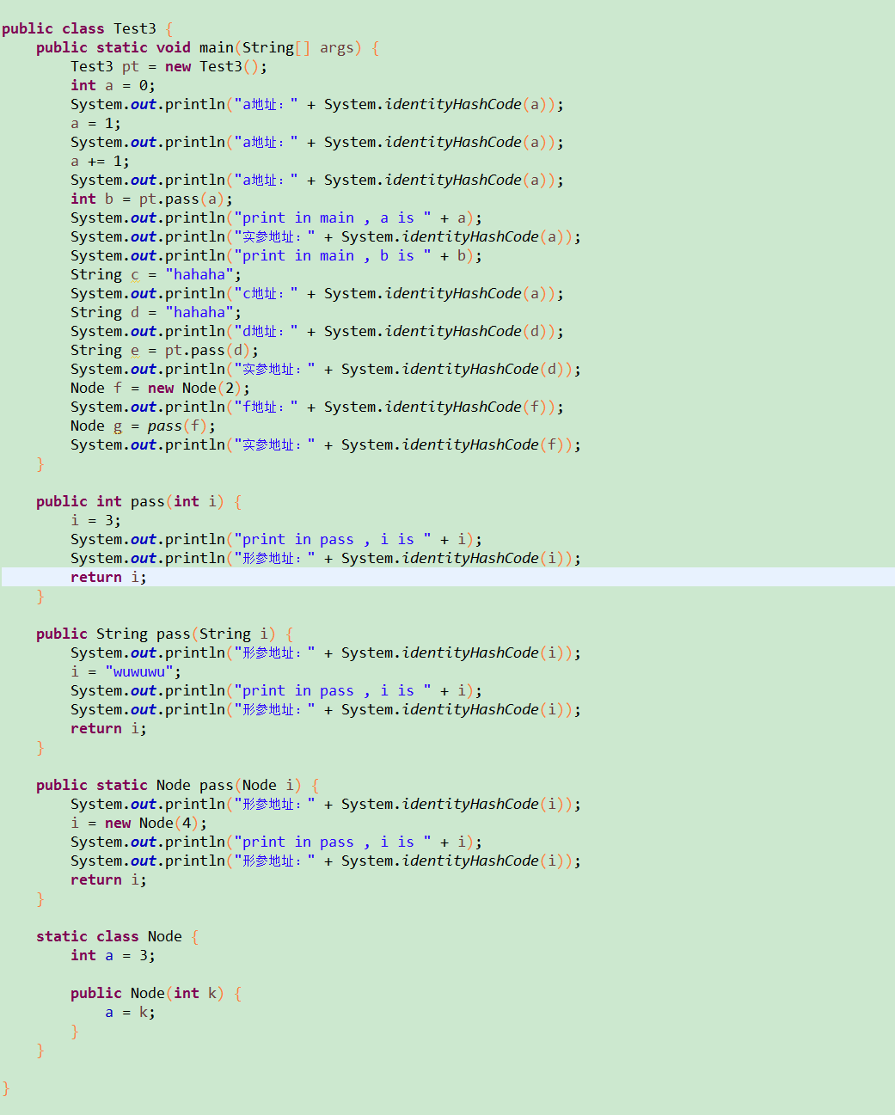This screenshot has height=1115, width=895.
Task: Click the line i = "wuwuwu";
Action: coord(126,671)
